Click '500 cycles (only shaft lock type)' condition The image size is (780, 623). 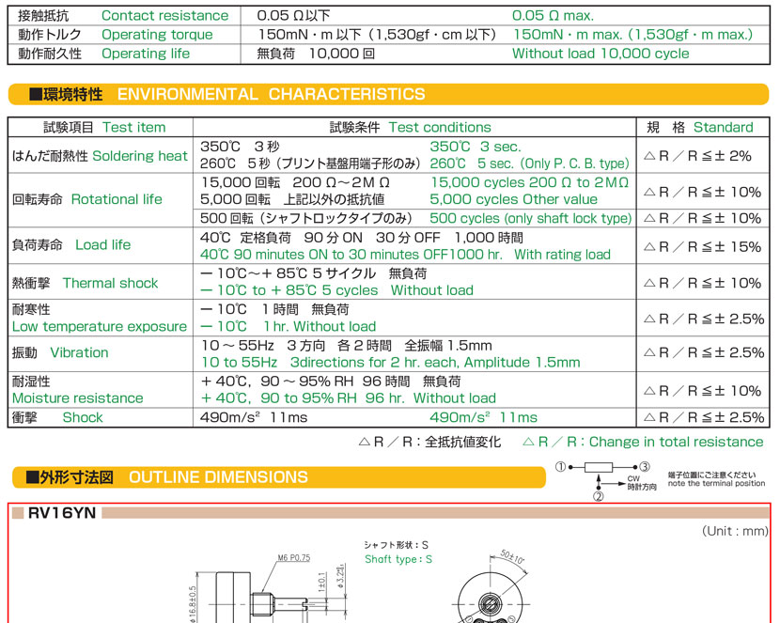[x=531, y=218]
